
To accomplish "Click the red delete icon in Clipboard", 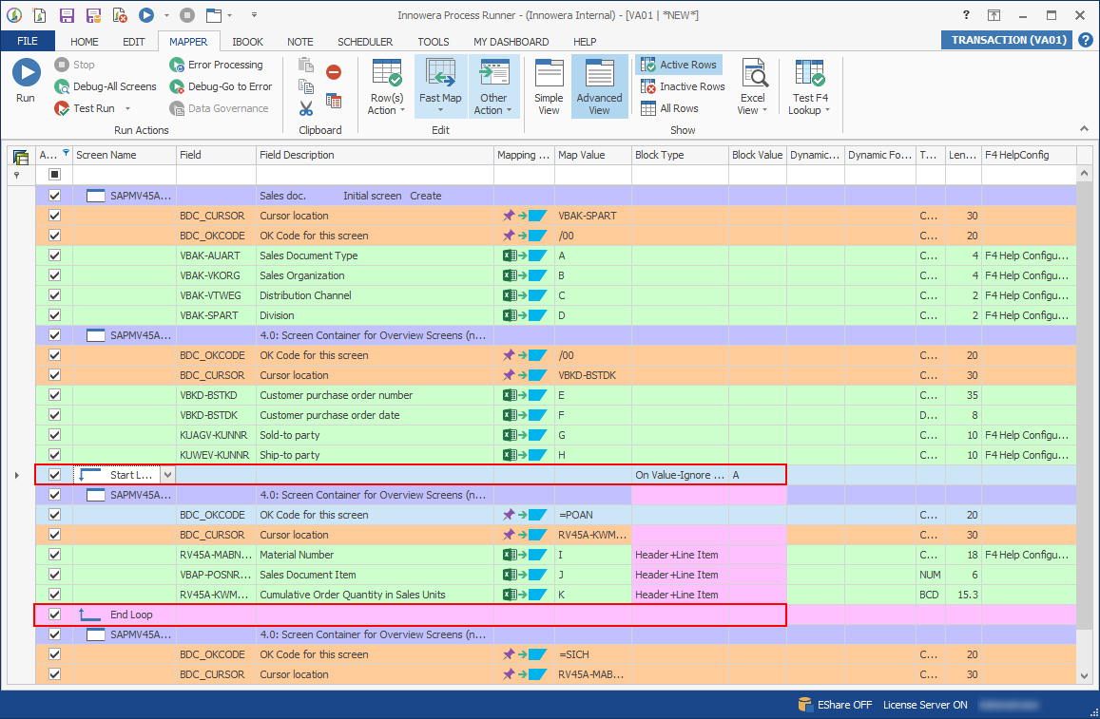I will pos(334,72).
